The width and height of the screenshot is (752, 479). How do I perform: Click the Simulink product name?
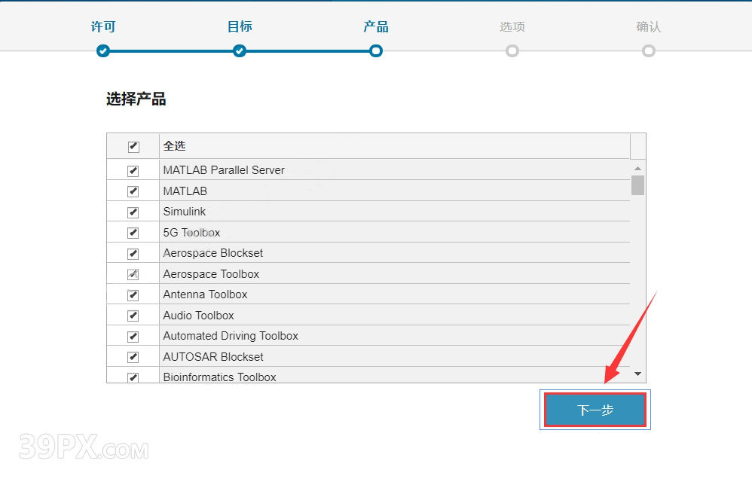(184, 212)
